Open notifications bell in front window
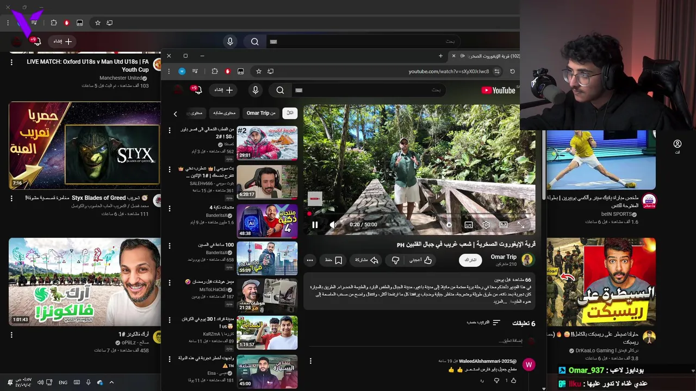The height and width of the screenshot is (391, 696). tap(197, 90)
